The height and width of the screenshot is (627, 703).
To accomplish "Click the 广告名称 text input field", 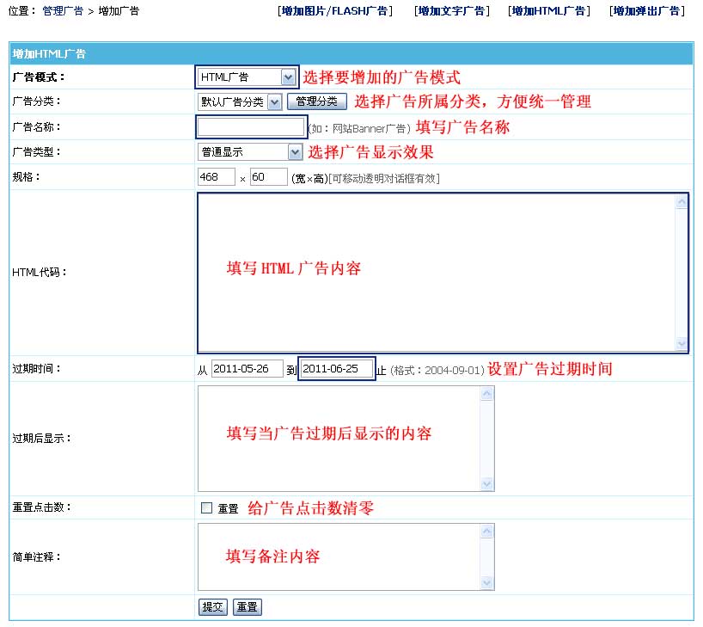I will click(x=251, y=127).
